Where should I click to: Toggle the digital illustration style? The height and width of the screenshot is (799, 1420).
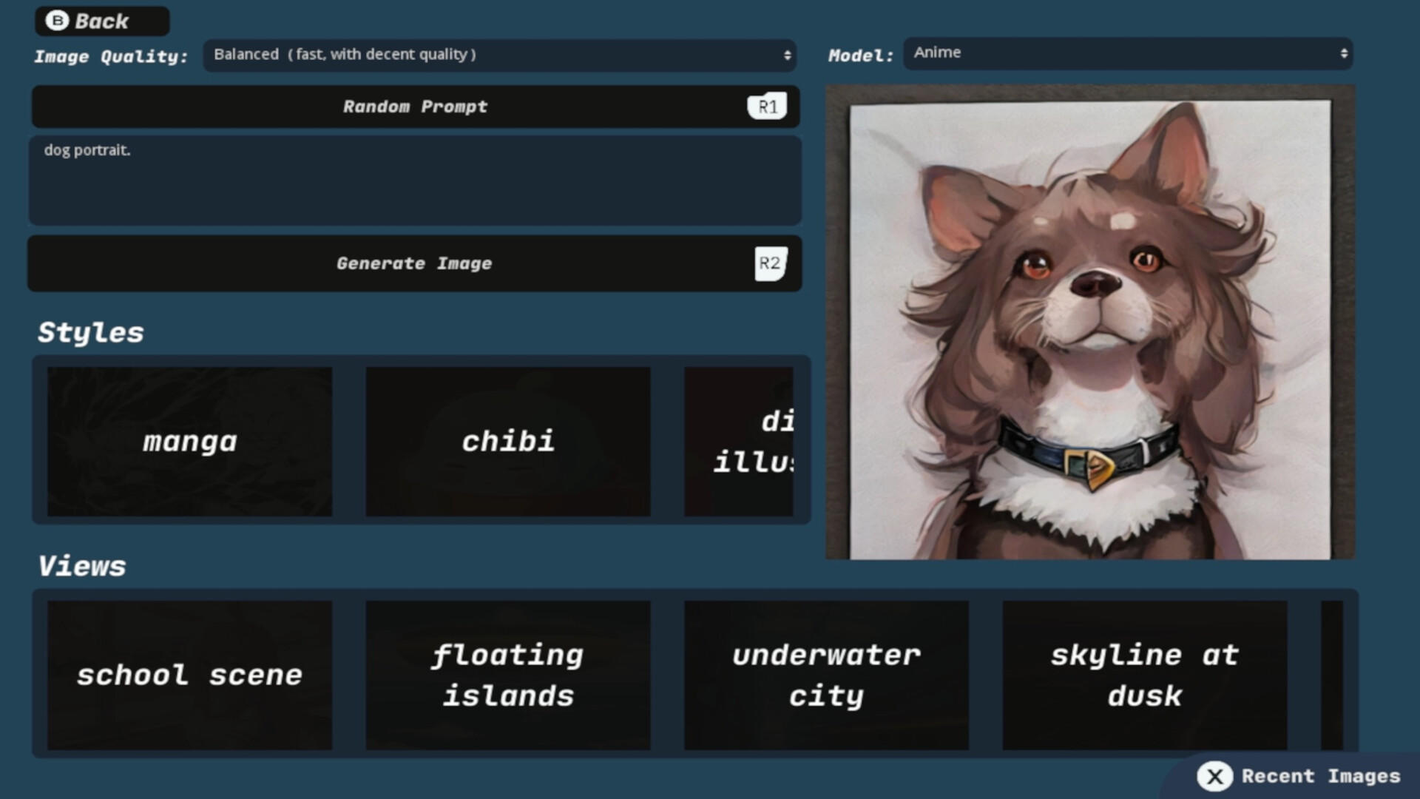[740, 441]
